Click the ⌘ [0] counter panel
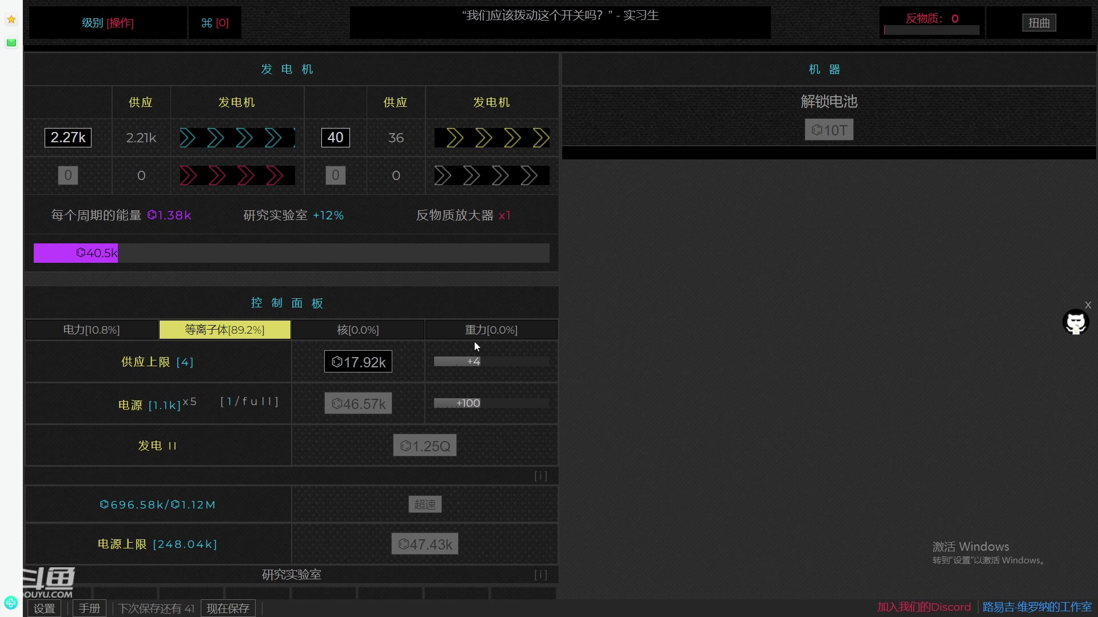Screen dimensions: 1098x617 [215, 23]
